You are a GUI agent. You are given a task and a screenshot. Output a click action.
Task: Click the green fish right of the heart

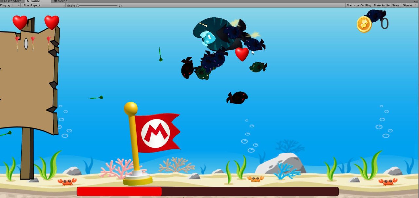[258, 67]
